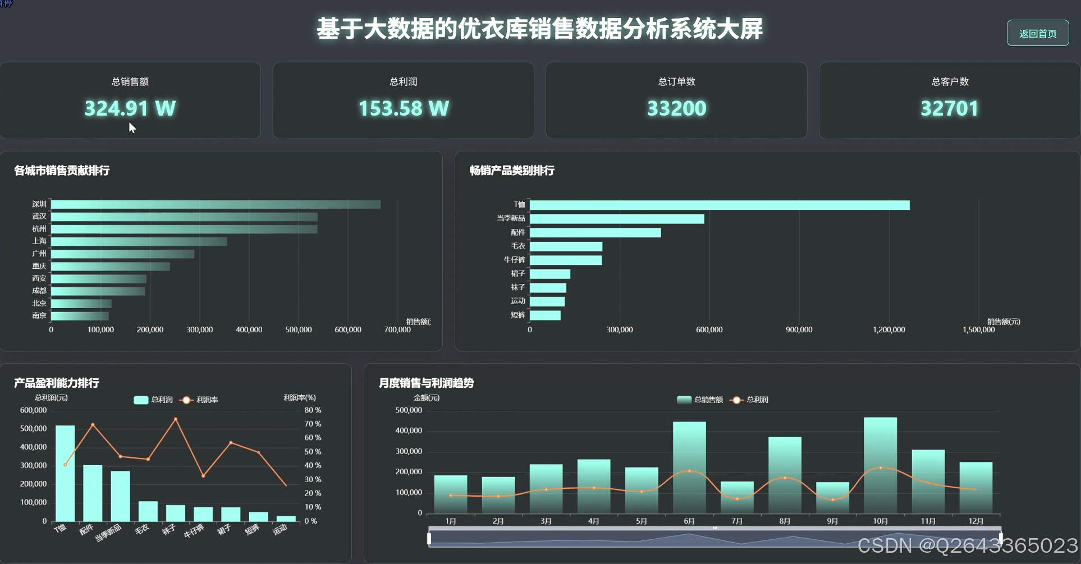Click the 成都 bar in city ranking

tap(98, 291)
